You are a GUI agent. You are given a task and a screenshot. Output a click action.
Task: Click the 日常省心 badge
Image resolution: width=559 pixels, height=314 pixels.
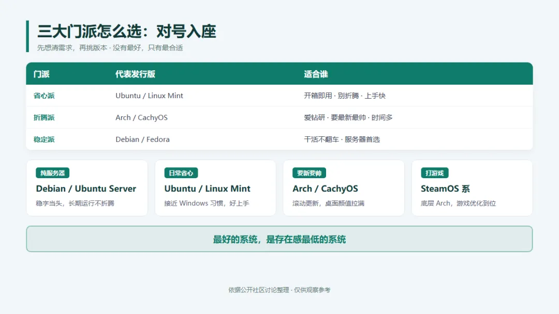click(181, 173)
